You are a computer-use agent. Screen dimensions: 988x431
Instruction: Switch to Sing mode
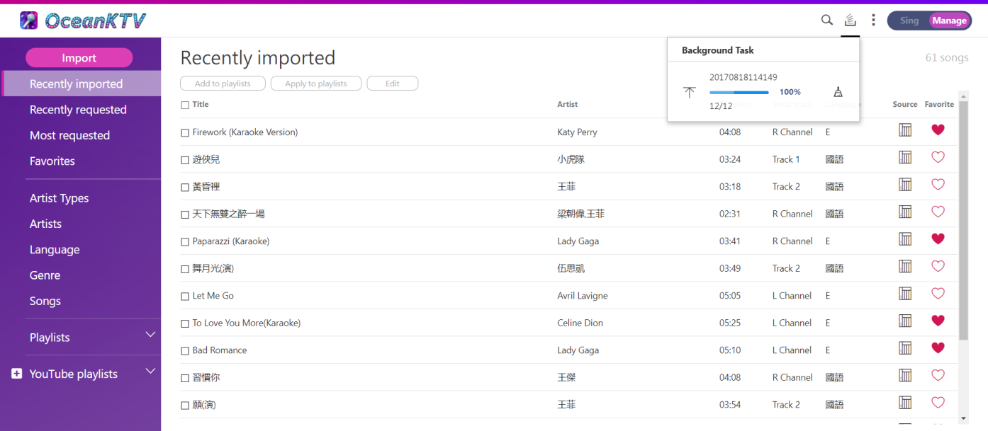point(909,21)
